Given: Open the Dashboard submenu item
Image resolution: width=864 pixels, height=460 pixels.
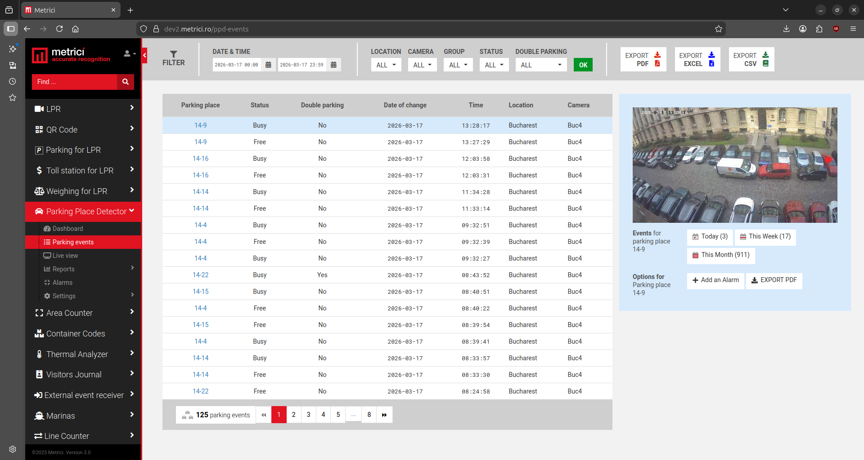Looking at the screenshot, I should [x=67, y=229].
